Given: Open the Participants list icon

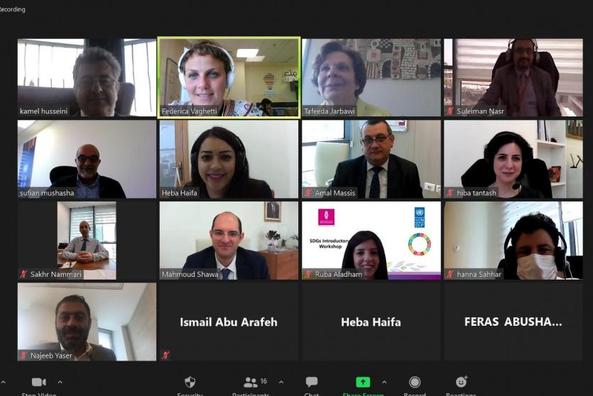Looking at the screenshot, I should click(251, 383).
